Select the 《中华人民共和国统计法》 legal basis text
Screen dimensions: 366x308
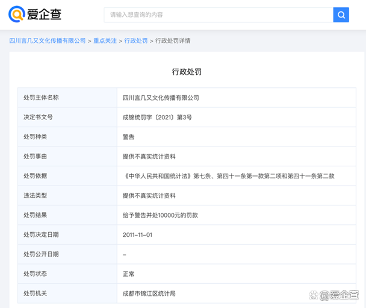click(x=229, y=176)
